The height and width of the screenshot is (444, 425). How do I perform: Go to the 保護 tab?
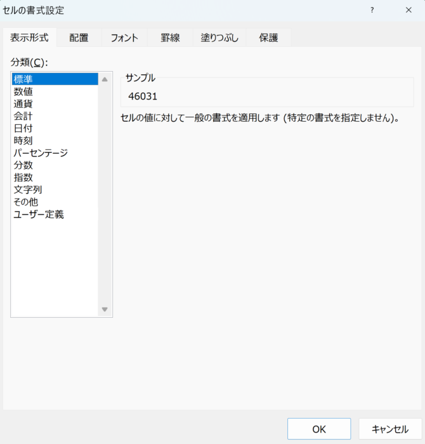coord(268,37)
